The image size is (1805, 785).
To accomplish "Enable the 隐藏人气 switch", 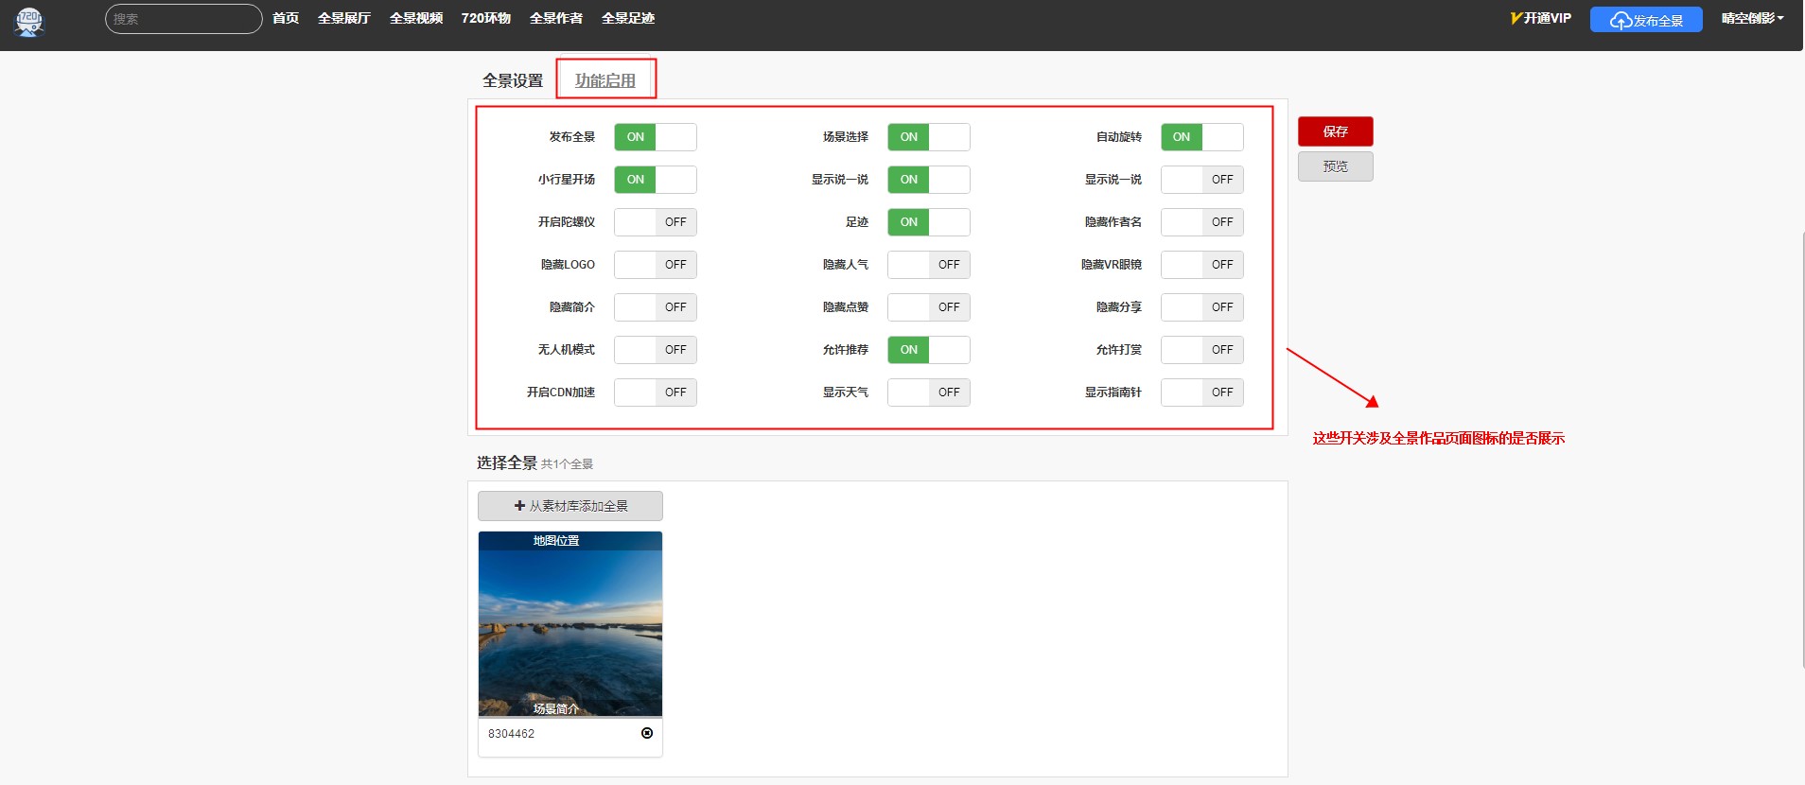I will click(929, 265).
